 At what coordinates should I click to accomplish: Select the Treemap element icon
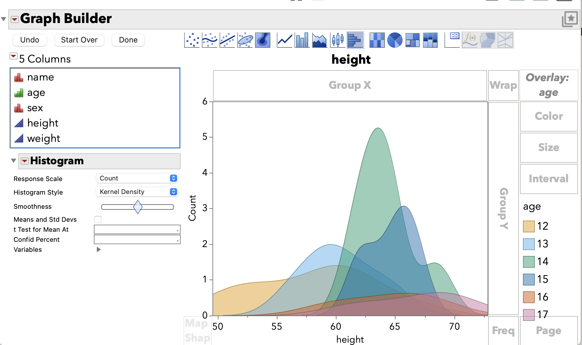pos(412,40)
